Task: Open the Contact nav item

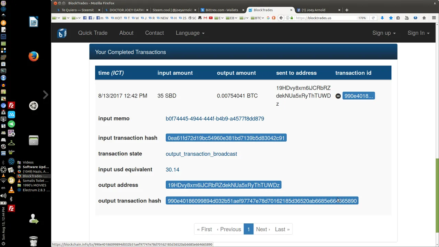Action: (x=154, y=33)
